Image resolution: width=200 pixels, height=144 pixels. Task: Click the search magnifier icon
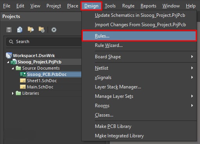(11, 42)
